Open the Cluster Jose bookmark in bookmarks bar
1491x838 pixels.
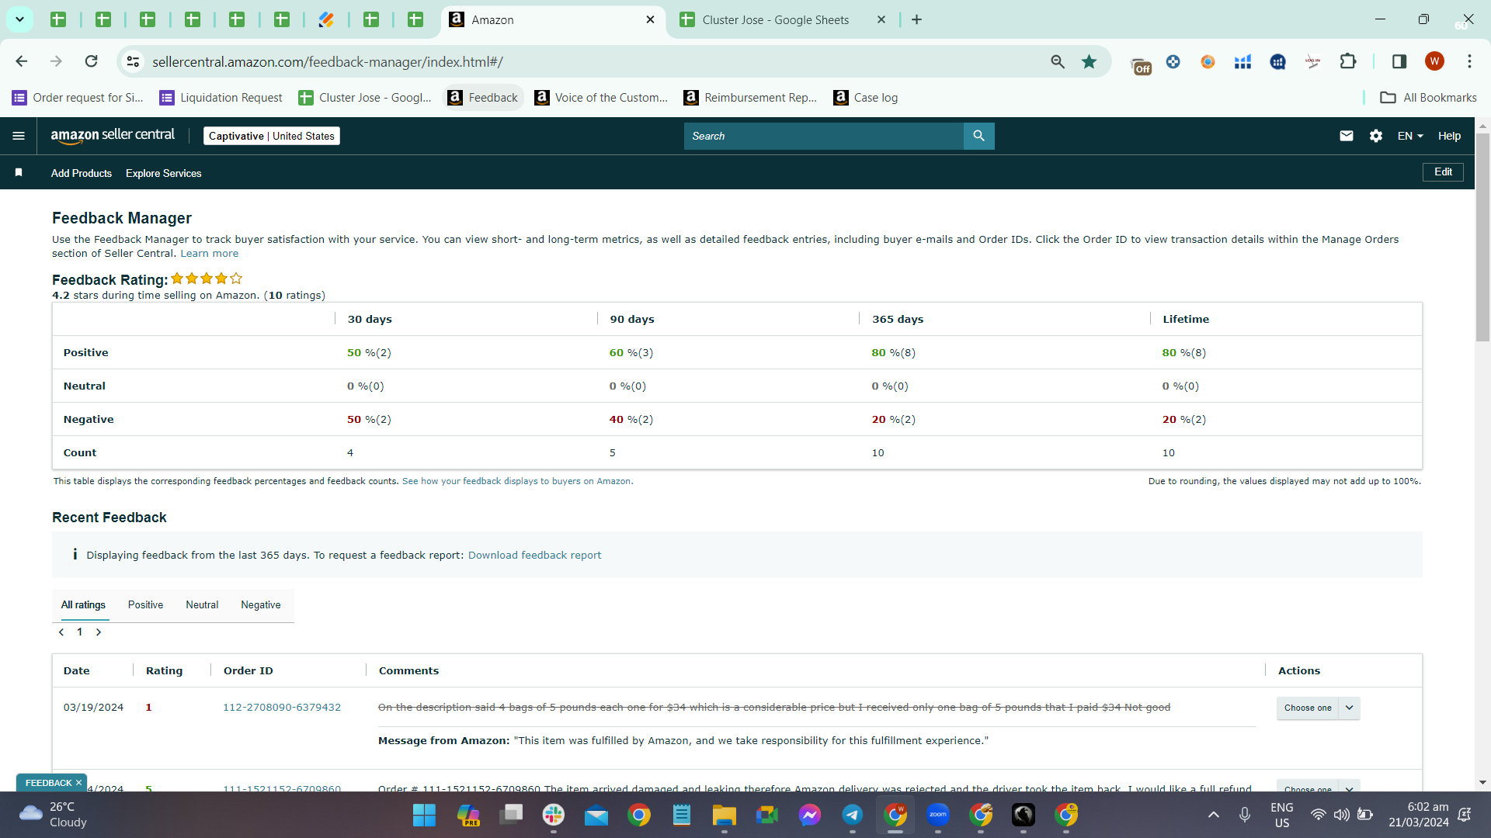[x=365, y=98]
